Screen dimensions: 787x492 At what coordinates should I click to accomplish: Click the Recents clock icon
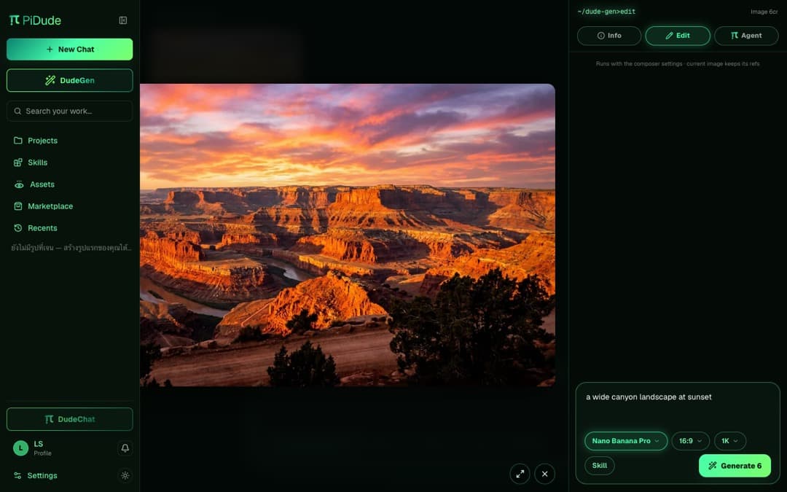pos(18,228)
